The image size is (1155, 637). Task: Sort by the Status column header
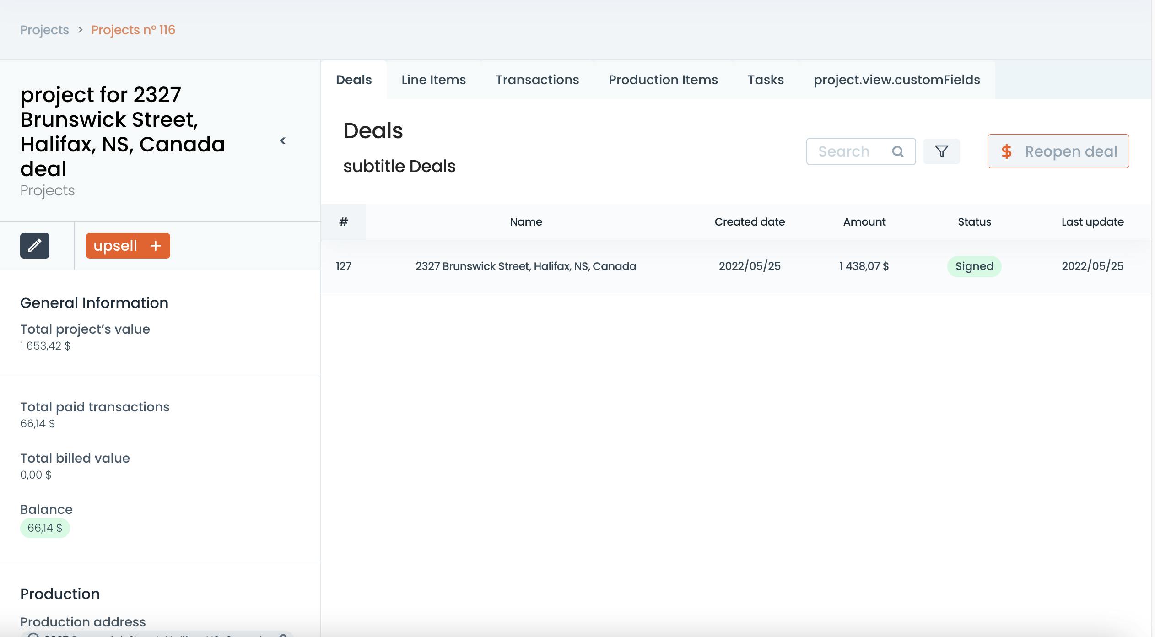[974, 222]
